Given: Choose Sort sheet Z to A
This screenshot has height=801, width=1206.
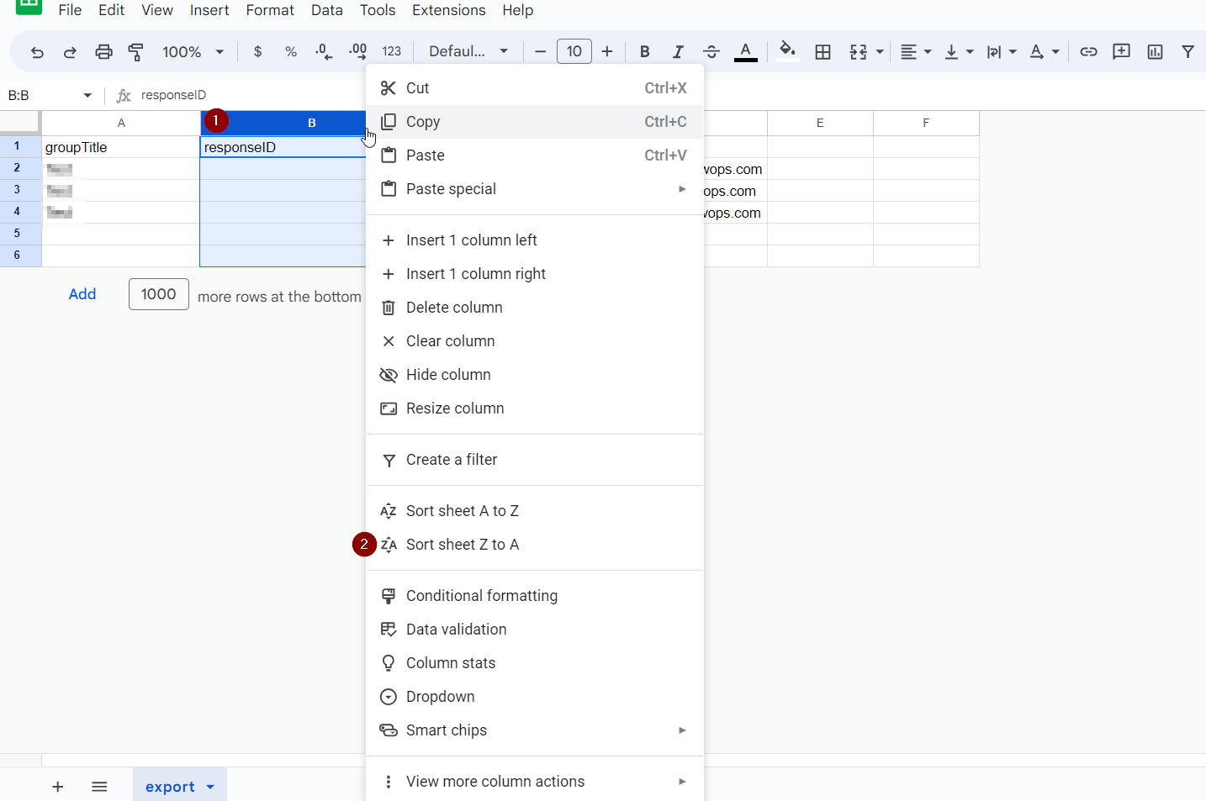Looking at the screenshot, I should pyautogui.click(x=462, y=544).
